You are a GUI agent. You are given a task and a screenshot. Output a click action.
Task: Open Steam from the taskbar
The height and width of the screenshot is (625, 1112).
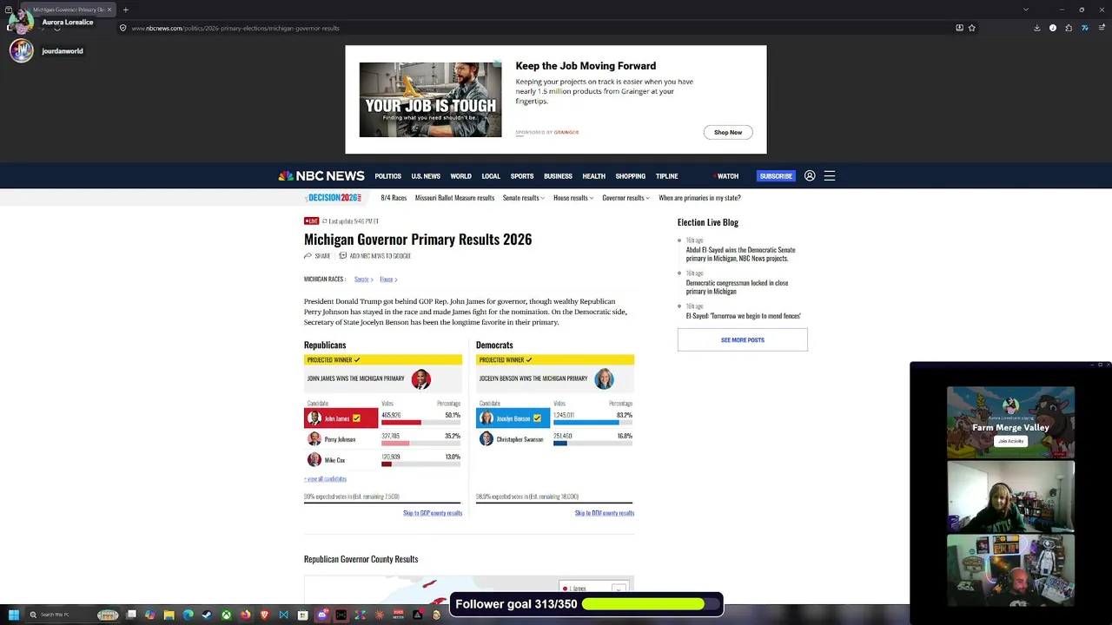207,615
